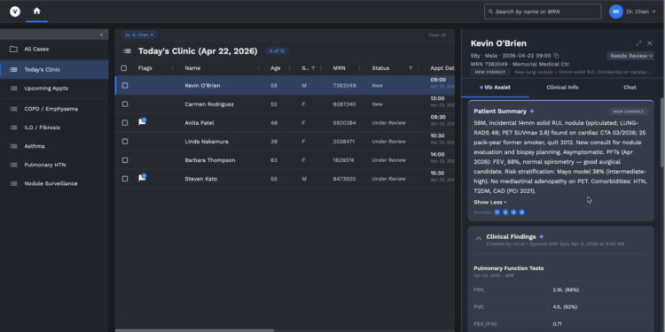The width and height of the screenshot is (665, 332).
Task: Collapse the Clinical Findings section chevron
Action: [x=479, y=239]
